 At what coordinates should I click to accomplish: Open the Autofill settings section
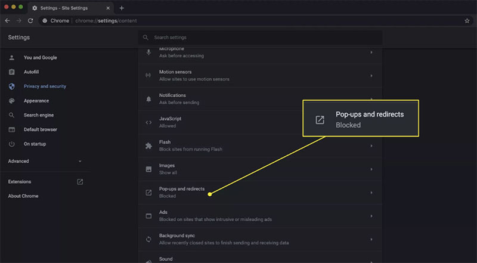[x=32, y=72]
